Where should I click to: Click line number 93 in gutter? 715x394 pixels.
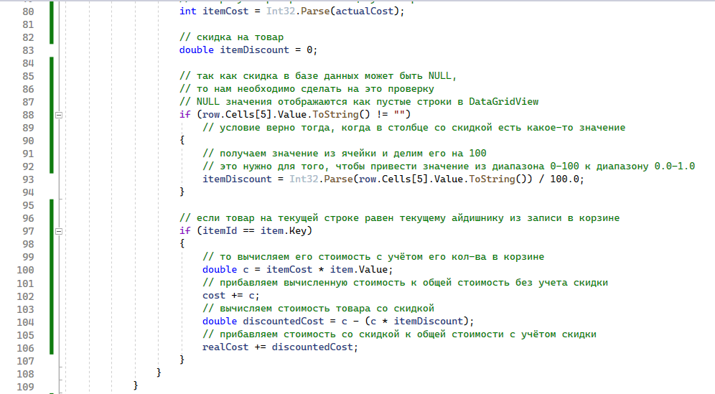28,179
